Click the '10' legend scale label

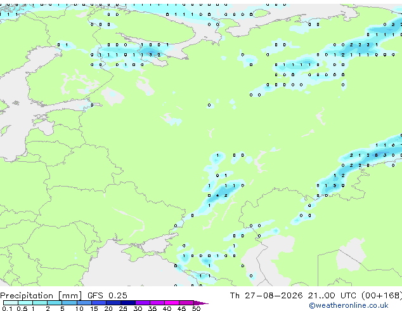[x=79, y=308]
